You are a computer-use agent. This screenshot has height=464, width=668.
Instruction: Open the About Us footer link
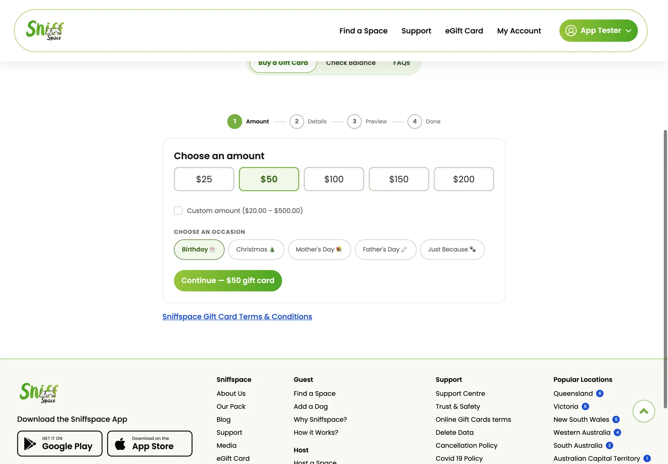[231, 393]
